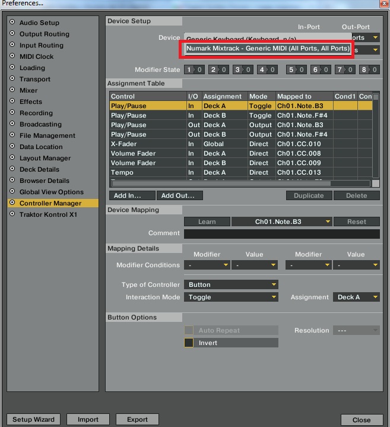The image size is (390, 427).
Task: Switch to Transport settings
Action: coord(35,79)
